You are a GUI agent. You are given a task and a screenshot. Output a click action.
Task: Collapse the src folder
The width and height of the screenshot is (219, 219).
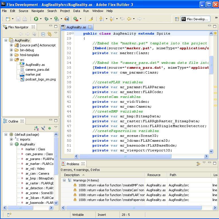(11, 60)
